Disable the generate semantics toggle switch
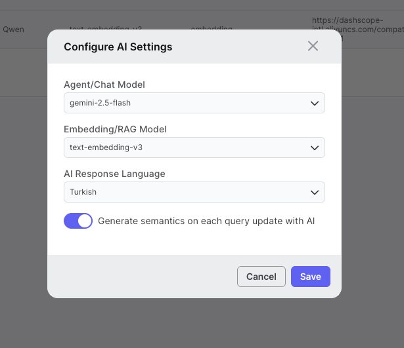 [78, 221]
